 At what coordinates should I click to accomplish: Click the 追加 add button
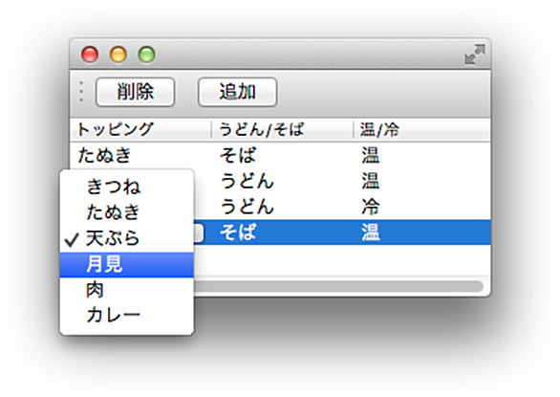(238, 92)
